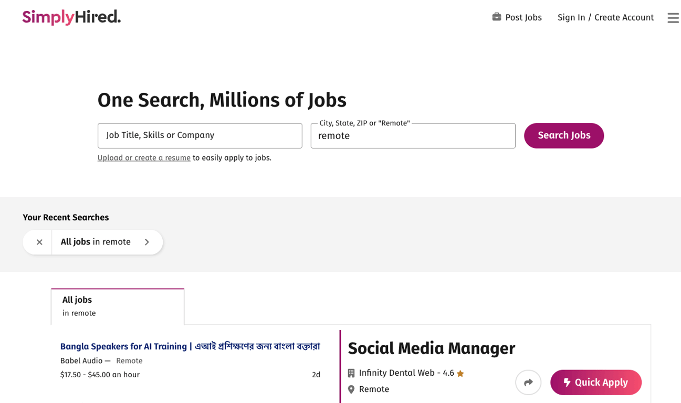The height and width of the screenshot is (403, 681).
Task: Click the Quick Apply button
Action: coord(595,383)
